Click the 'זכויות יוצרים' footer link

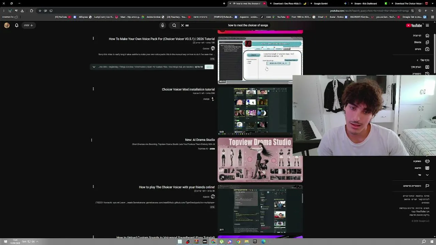(x=408, y=196)
